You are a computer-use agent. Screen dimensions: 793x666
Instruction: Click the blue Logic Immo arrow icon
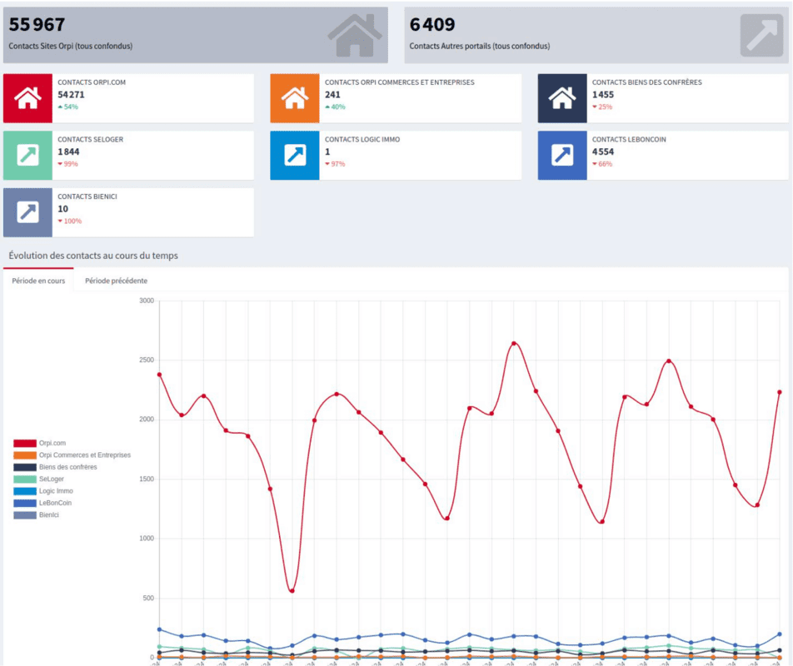click(295, 155)
